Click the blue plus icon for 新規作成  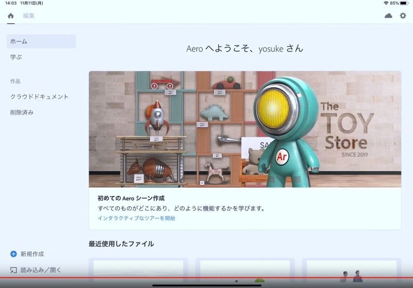(x=13, y=254)
